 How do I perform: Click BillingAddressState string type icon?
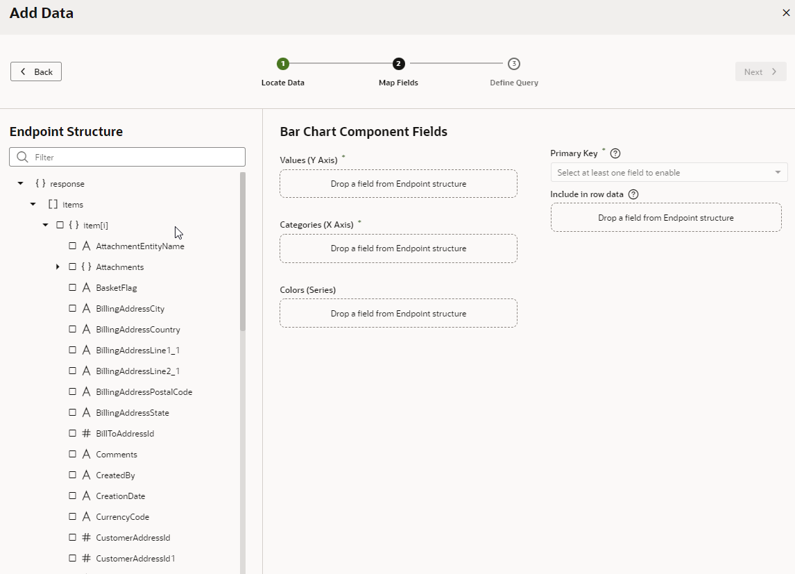(86, 412)
